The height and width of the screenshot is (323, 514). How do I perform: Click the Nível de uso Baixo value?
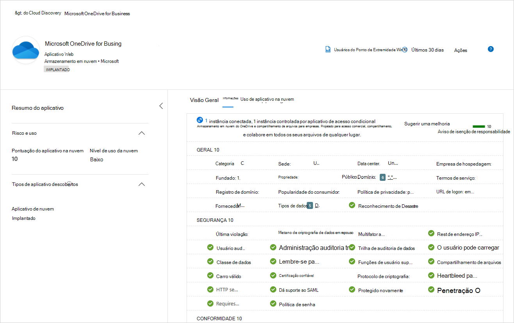[96, 159]
